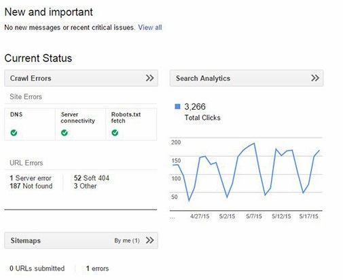Click the 52 Soft 404 link
Viewport: 343px width, 280px height.
click(92, 178)
